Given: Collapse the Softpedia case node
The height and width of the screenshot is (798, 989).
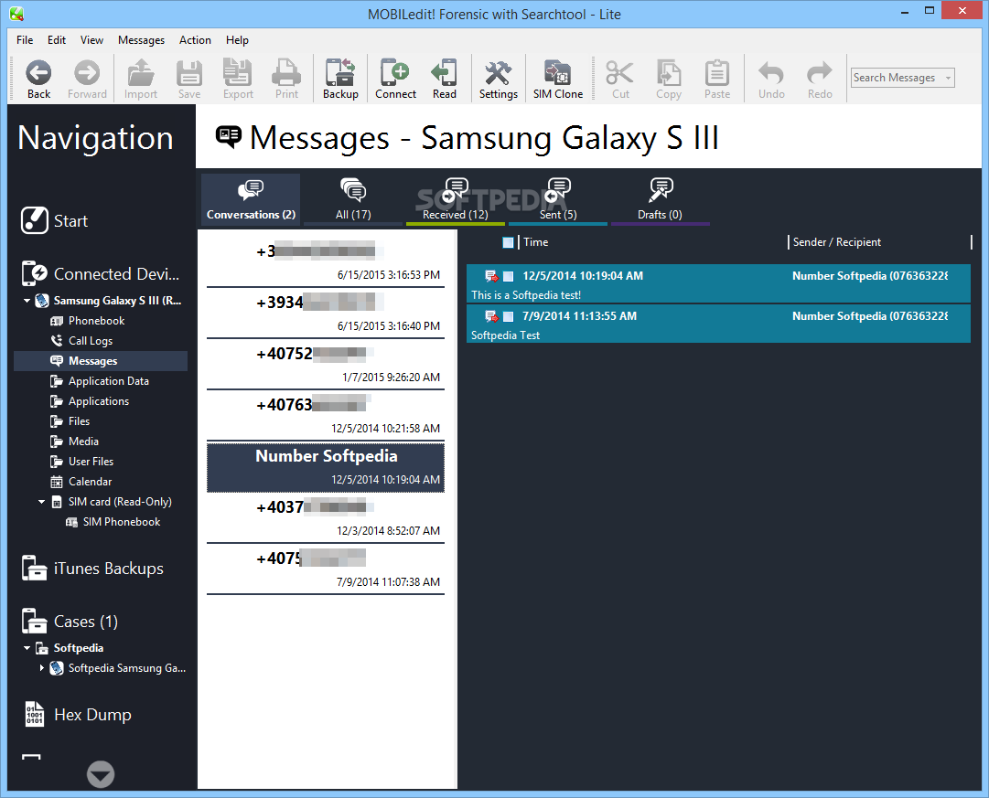Looking at the screenshot, I should tap(27, 648).
